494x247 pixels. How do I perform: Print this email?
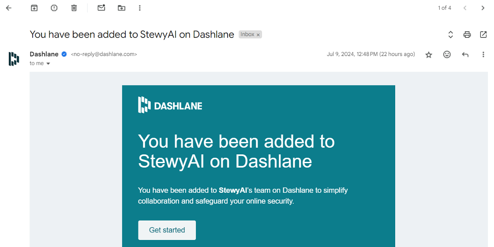467,35
